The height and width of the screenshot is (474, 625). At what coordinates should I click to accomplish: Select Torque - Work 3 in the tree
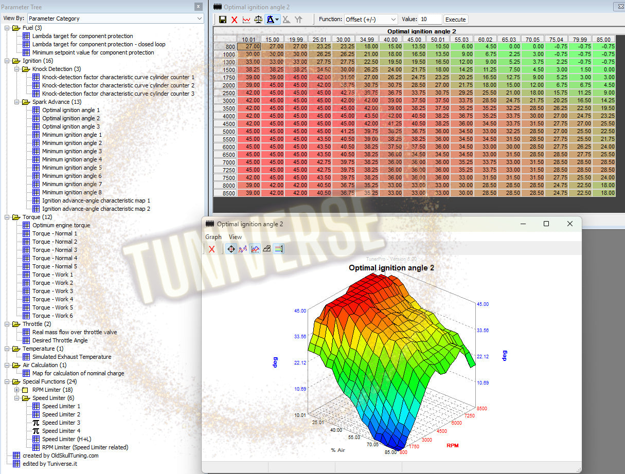[x=53, y=291]
